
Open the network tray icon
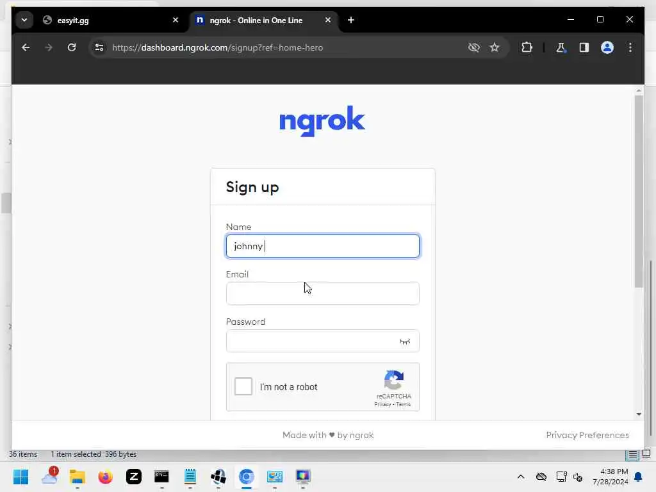(x=561, y=477)
